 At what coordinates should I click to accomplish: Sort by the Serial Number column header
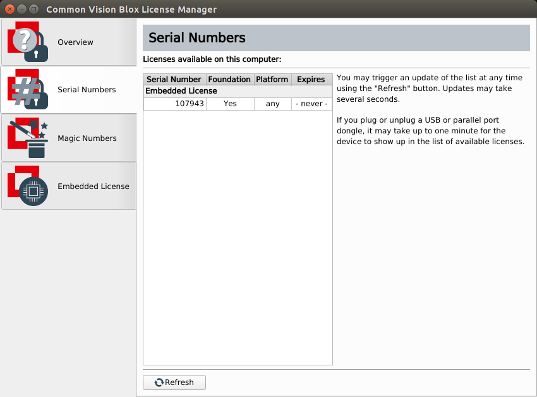tap(174, 80)
